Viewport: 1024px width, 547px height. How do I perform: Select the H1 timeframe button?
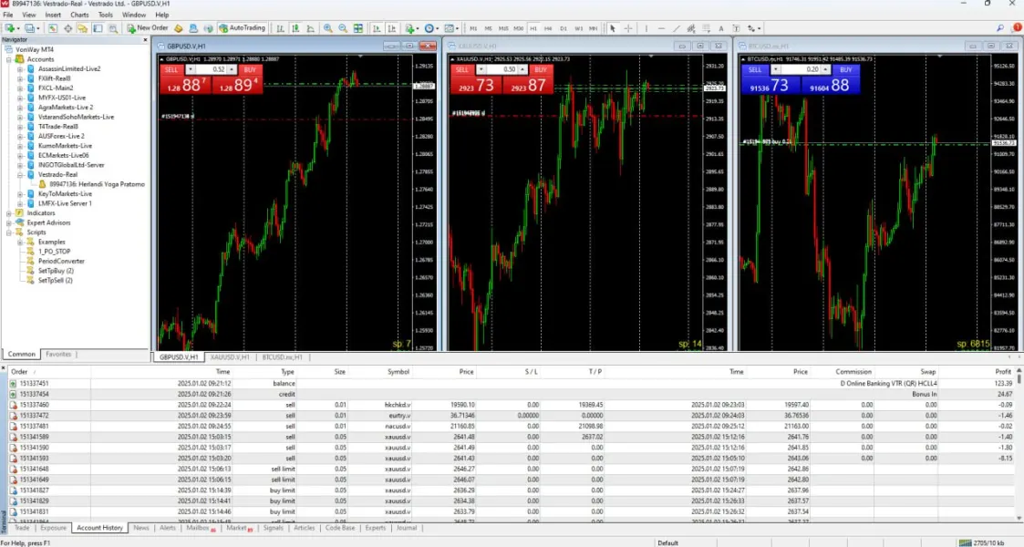(x=533, y=29)
